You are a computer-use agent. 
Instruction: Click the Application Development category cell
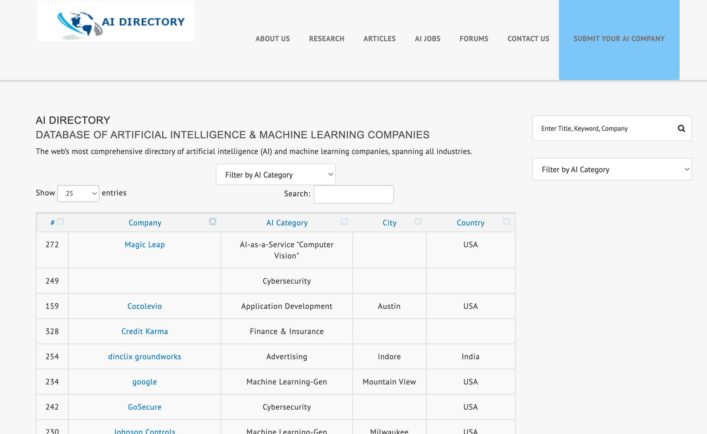pyautogui.click(x=287, y=306)
